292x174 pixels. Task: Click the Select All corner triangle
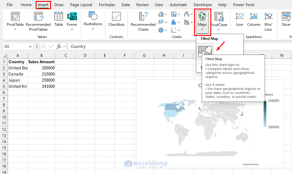click(5, 56)
